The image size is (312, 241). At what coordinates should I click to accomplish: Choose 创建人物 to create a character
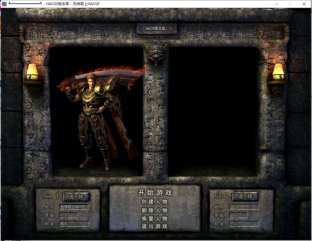[154, 202]
